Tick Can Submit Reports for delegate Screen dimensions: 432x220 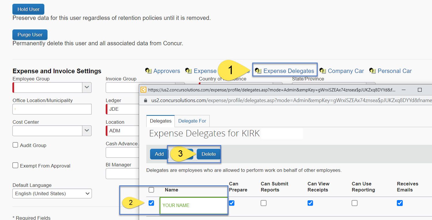(x=264, y=203)
